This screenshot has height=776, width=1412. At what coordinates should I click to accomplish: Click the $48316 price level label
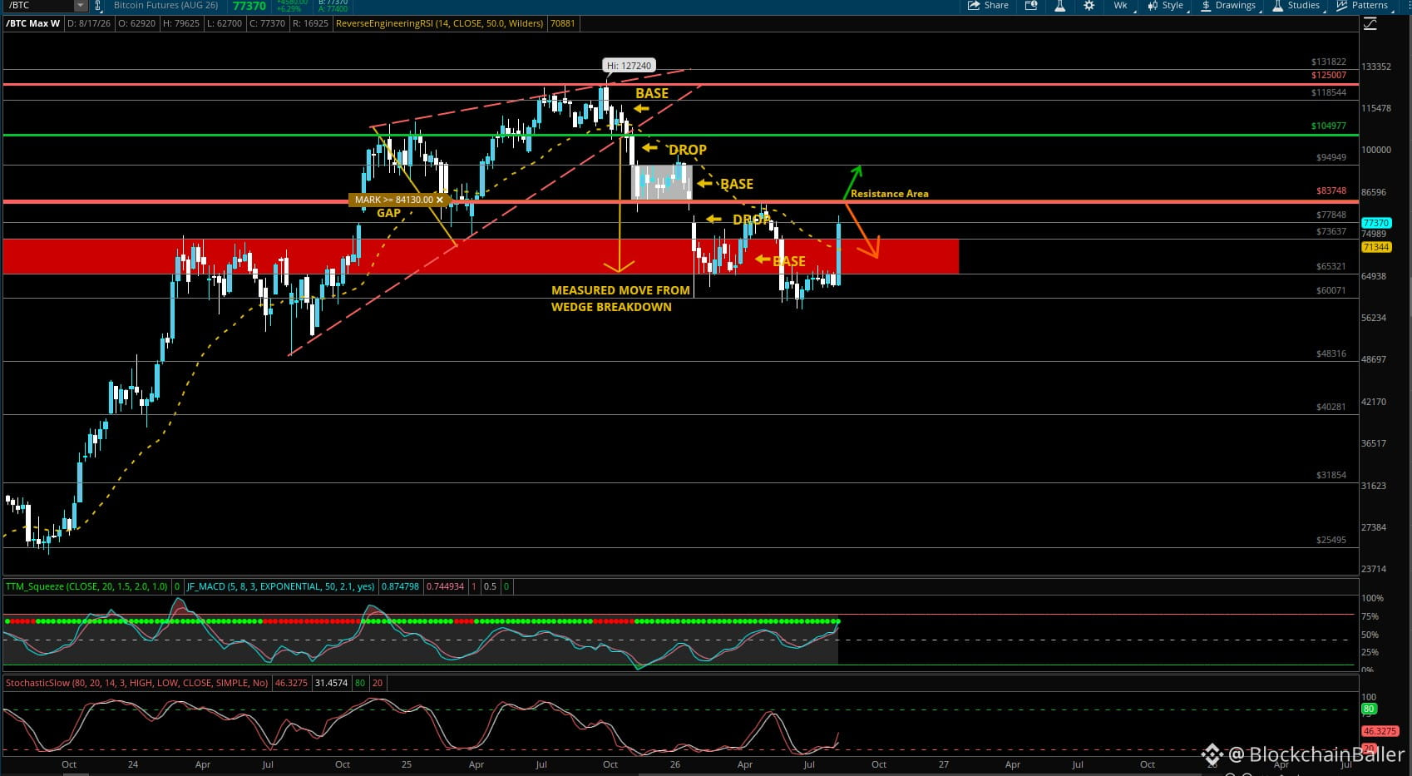pyautogui.click(x=1331, y=353)
